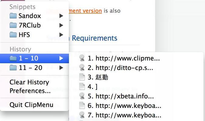205x121 pixels.
Task: Click the Sandox snippet folder icon
Action: 13,16
